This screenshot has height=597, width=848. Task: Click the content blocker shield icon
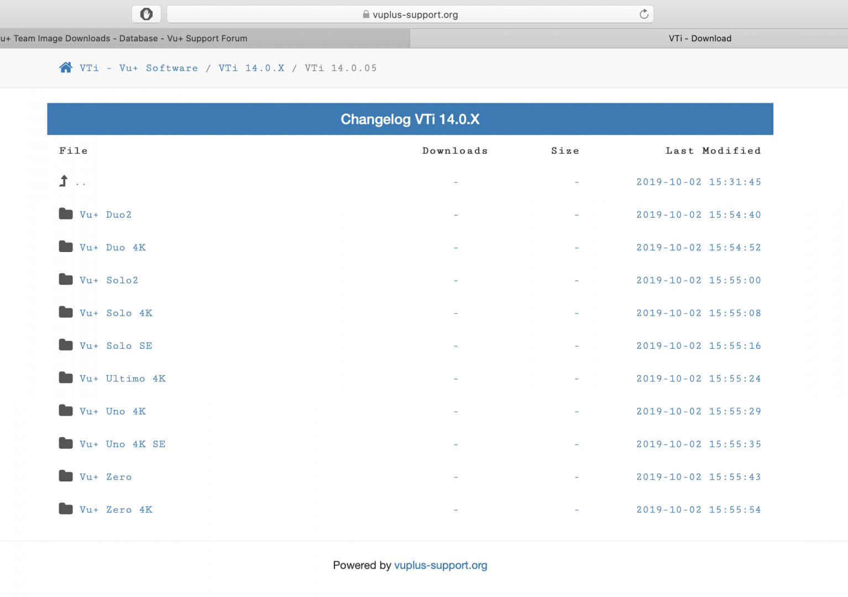146,14
